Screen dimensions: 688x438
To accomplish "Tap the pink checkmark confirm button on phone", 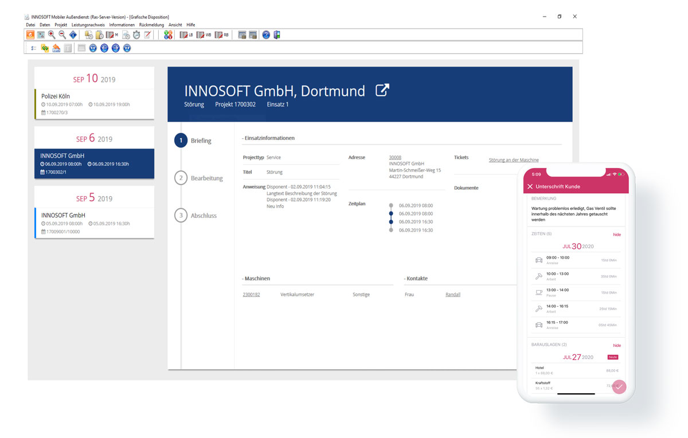I will point(619,386).
